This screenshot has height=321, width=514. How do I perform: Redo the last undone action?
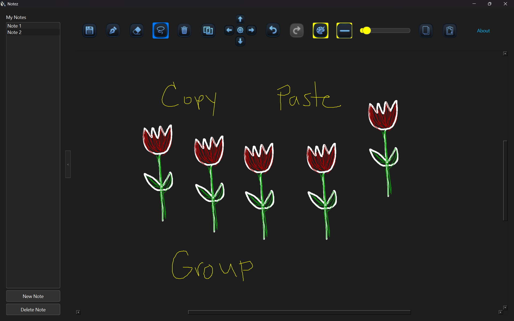coord(297,30)
